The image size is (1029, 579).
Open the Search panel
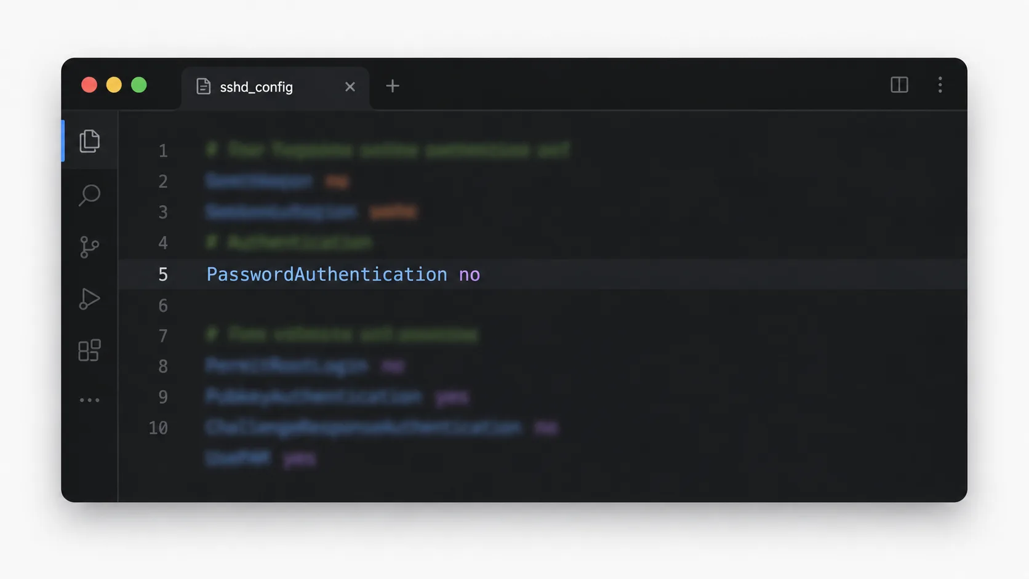click(x=89, y=195)
